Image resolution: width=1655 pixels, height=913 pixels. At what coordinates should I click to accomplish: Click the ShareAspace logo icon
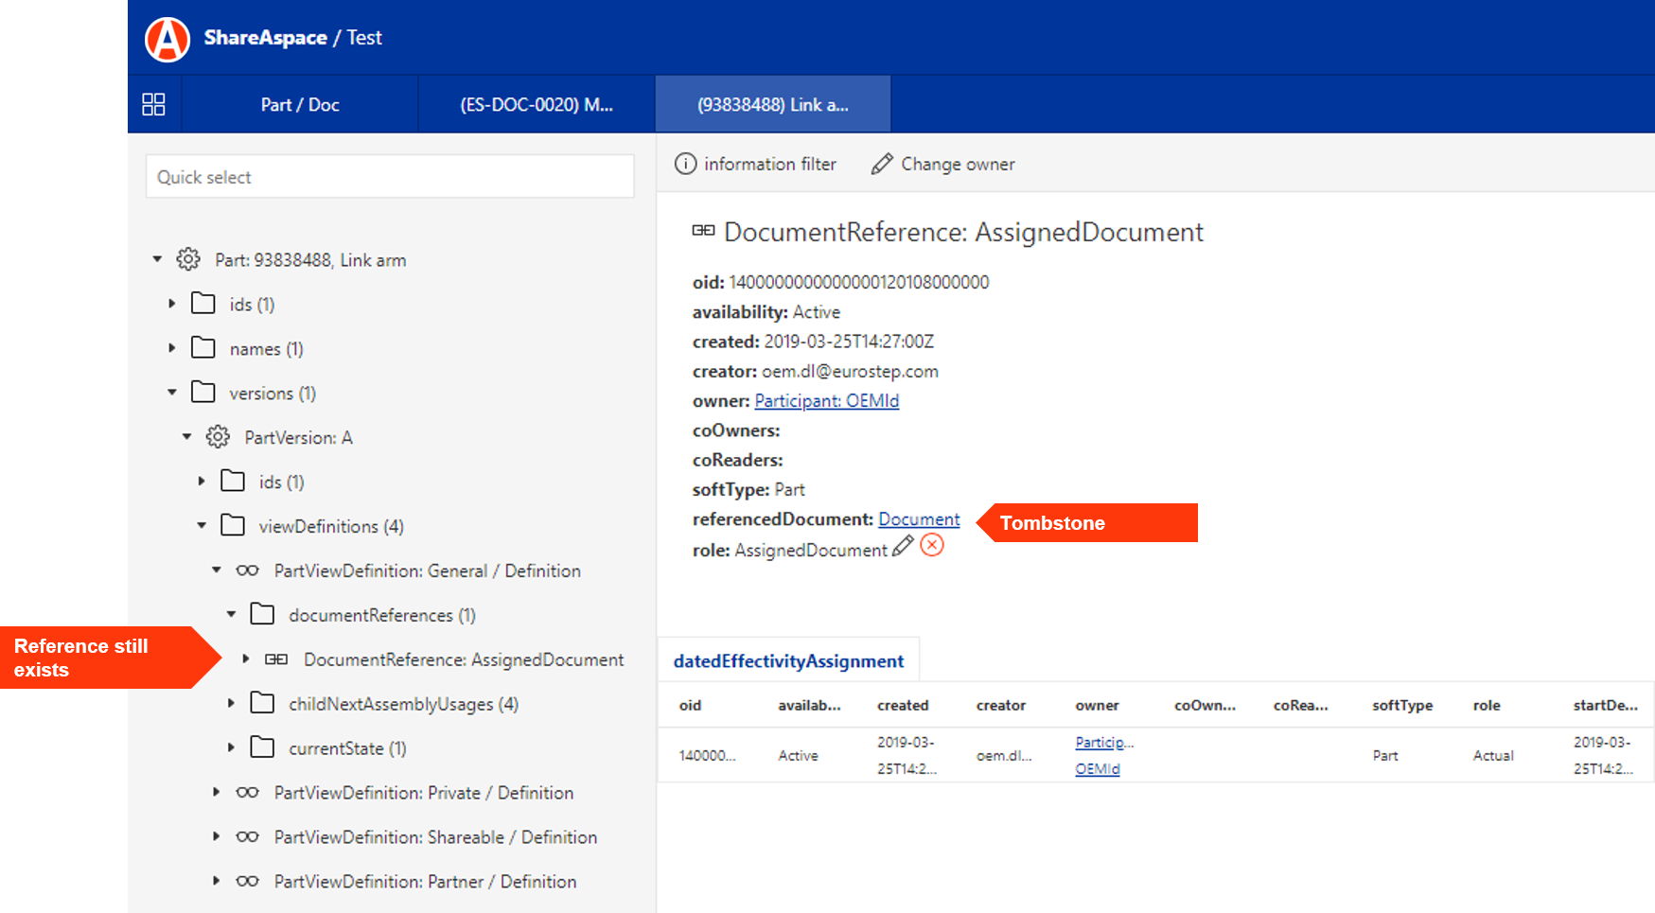pos(167,39)
